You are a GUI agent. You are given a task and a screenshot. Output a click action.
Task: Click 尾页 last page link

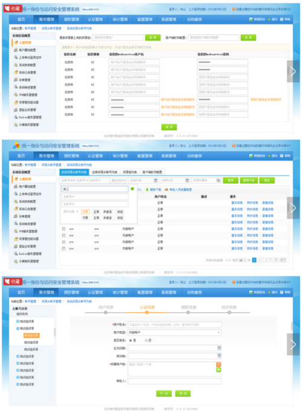[283, 260]
